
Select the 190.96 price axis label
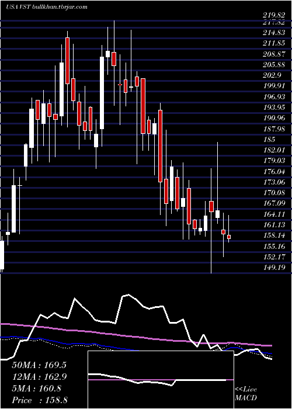pyautogui.click(x=274, y=118)
